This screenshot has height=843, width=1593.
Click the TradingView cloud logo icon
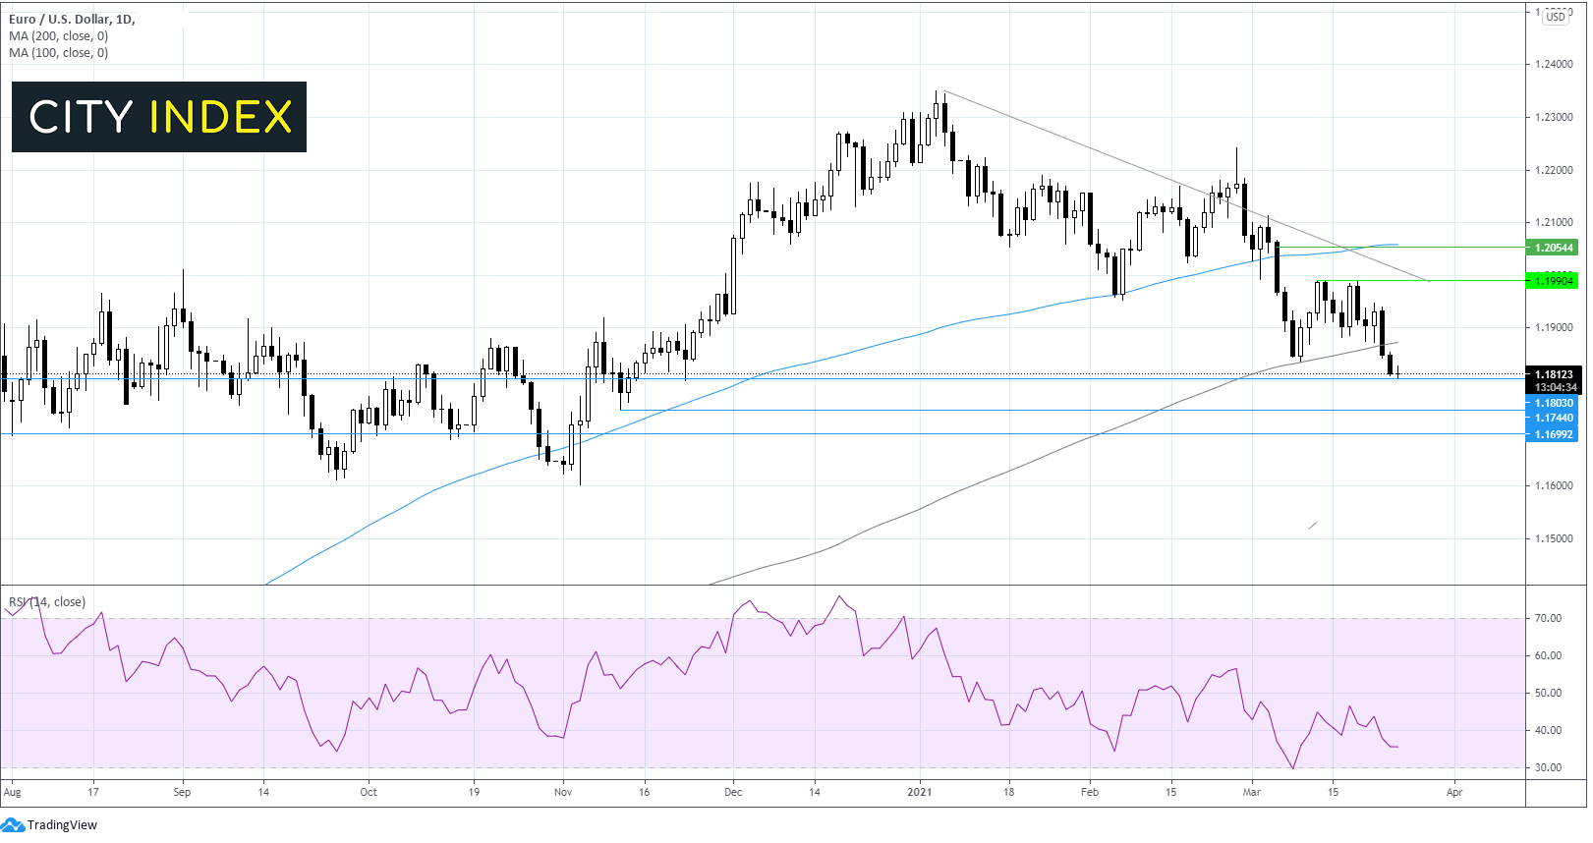tap(13, 825)
